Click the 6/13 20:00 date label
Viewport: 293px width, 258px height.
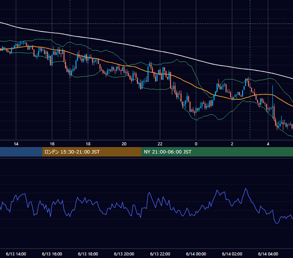124,254
